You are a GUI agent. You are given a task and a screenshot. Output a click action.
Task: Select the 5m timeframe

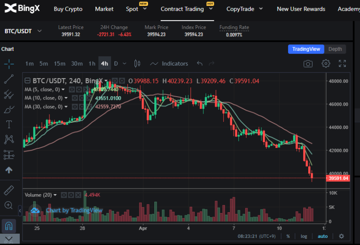44,63
